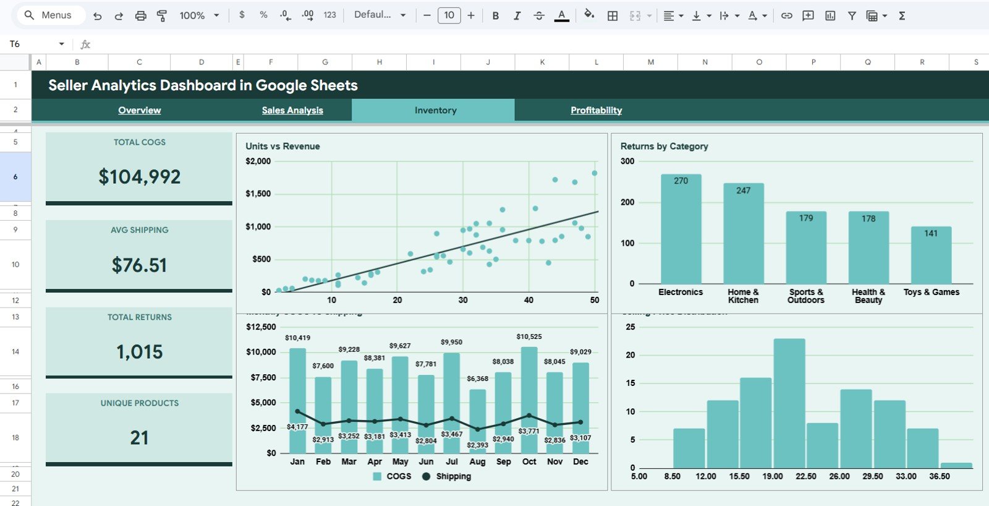Format as currency with dollar icon

tap(242, 15)
